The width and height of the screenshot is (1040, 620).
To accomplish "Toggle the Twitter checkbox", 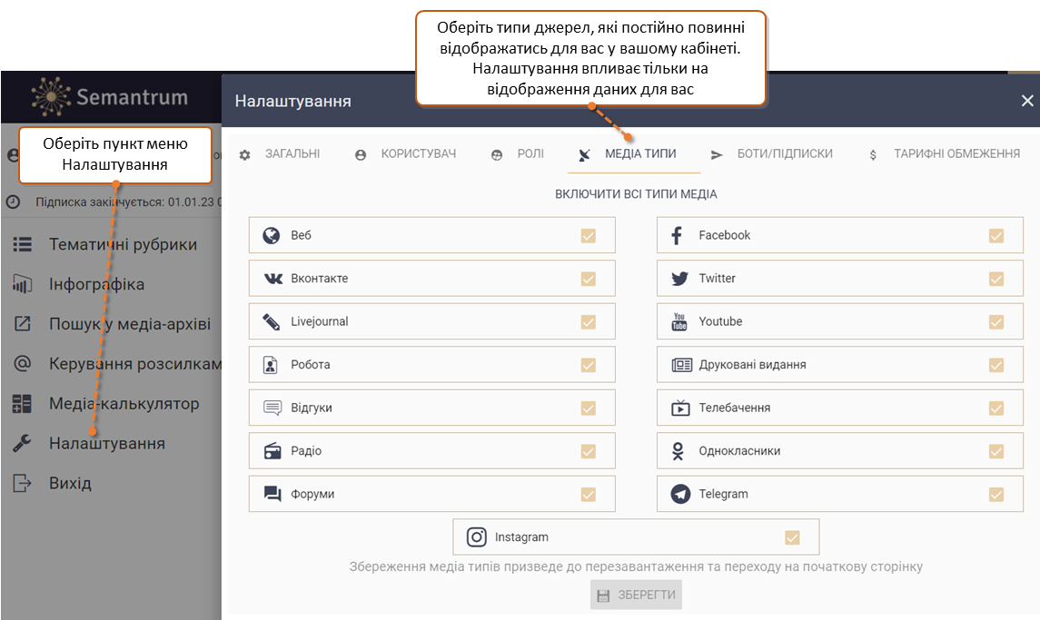I will pyautogui.click(x=996, y=279).
